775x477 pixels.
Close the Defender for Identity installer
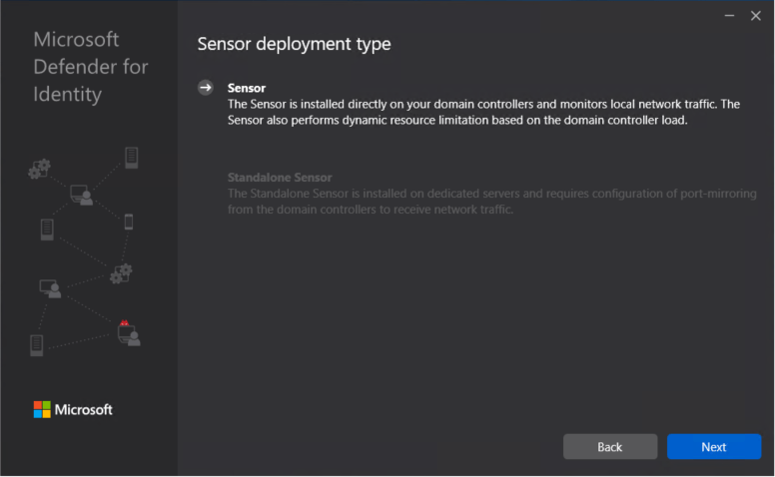click(756, 16)
